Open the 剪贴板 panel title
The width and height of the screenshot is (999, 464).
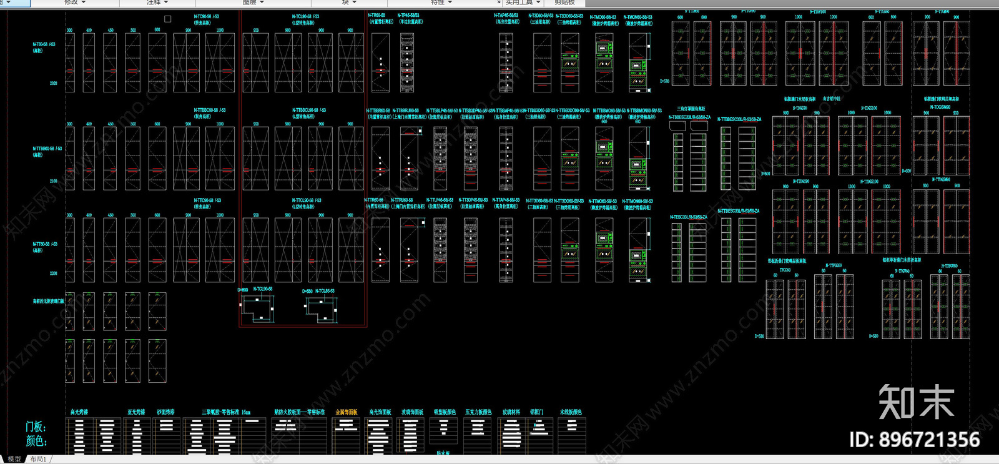(564, 2)
